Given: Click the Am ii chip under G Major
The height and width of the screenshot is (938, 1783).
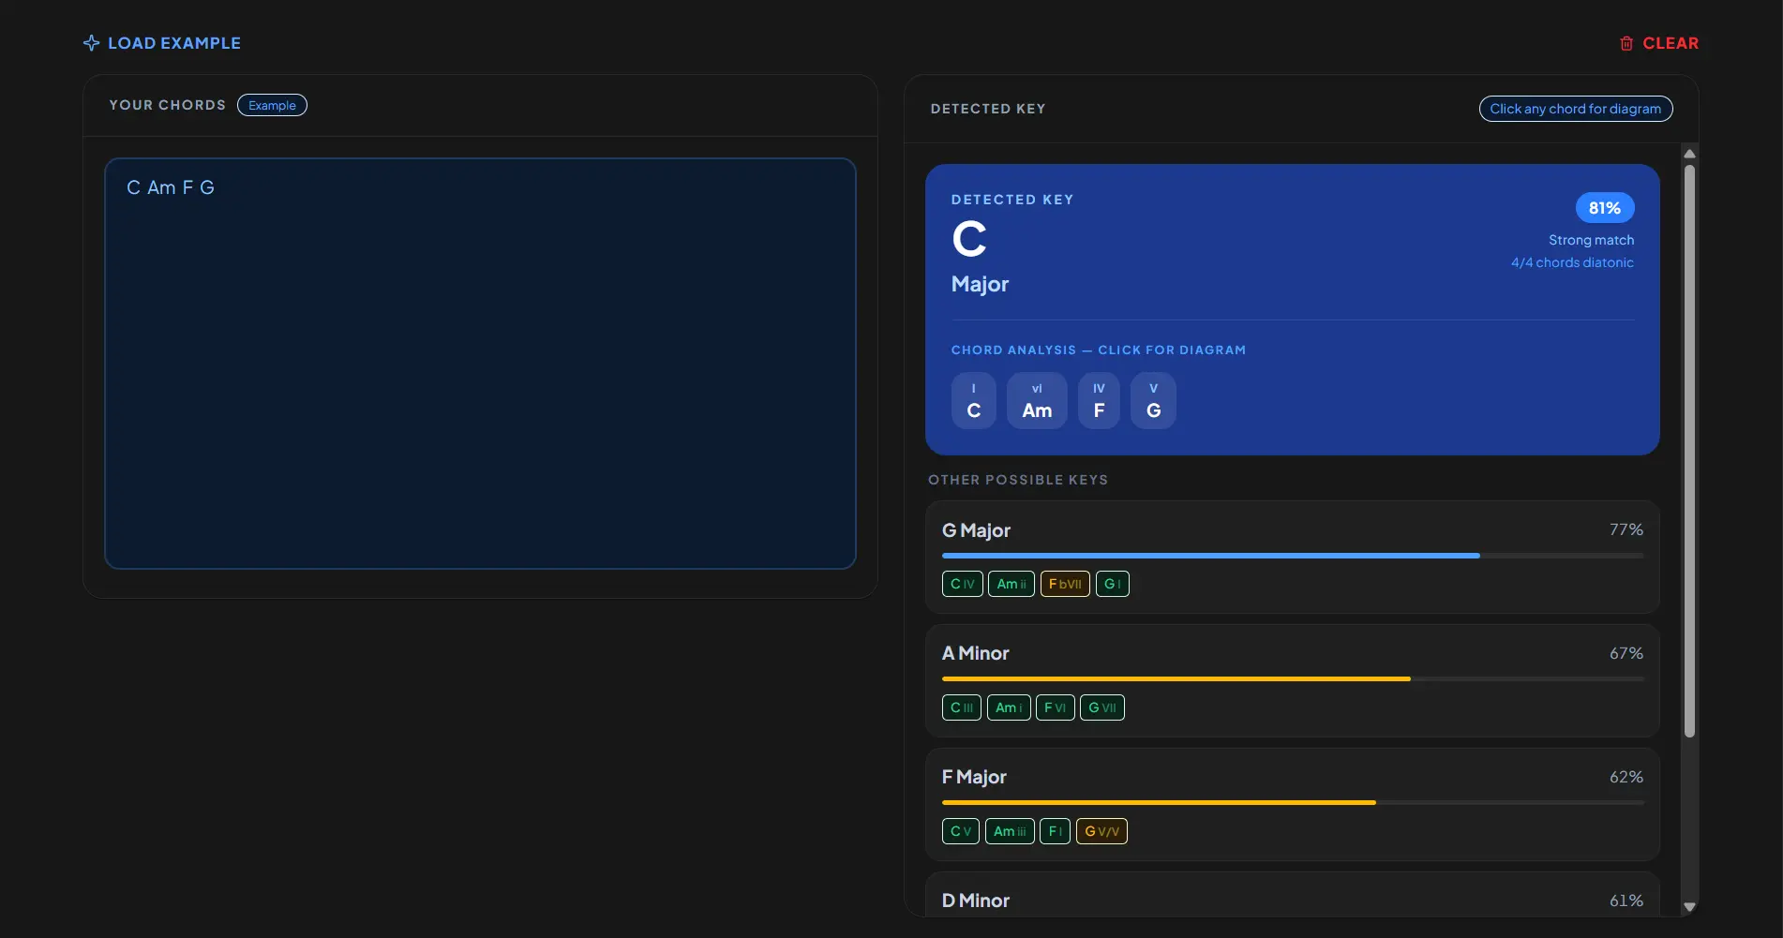Looking at the screenshot, I should coord(1011,584).
